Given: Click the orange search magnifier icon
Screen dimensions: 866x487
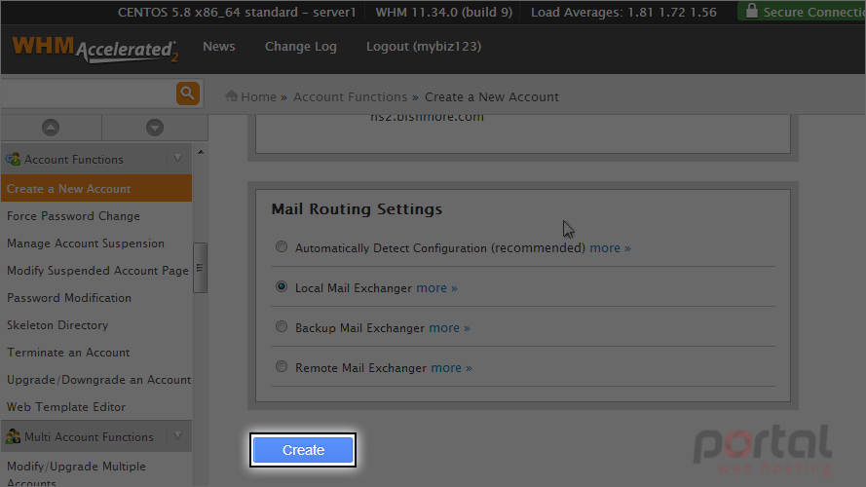Looking at the screenshot, I should coord(188,94).
